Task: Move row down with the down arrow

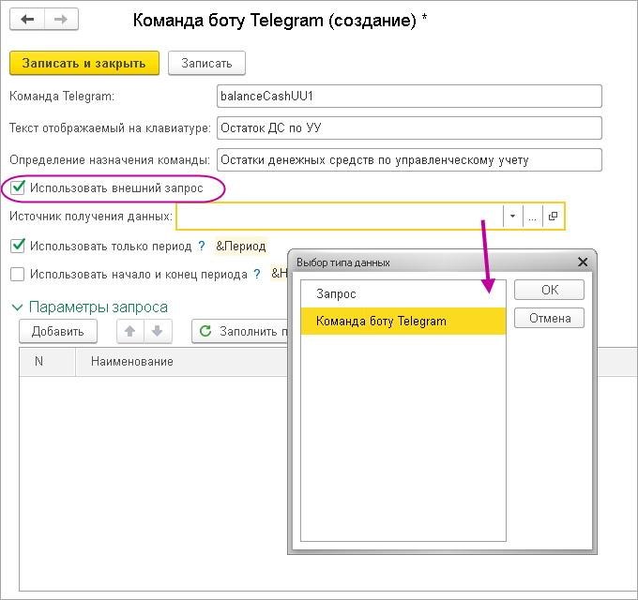Action: pyautogui.click(x=158, y=331)
